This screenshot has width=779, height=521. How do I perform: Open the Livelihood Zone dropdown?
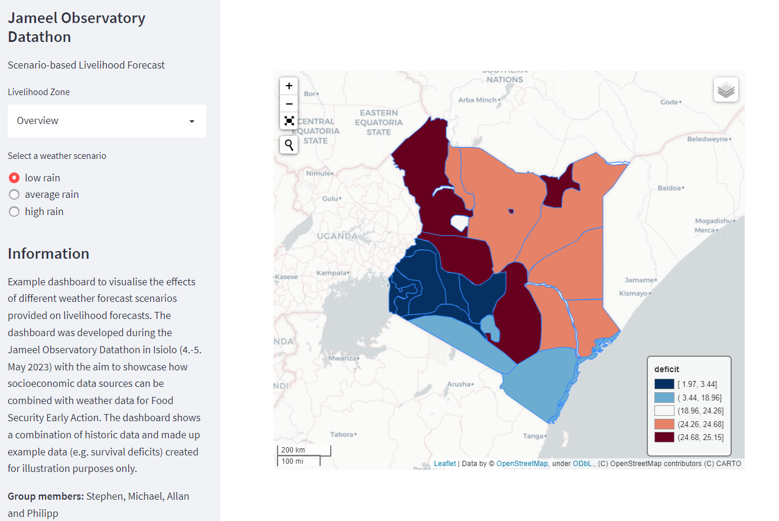point(107,121)
